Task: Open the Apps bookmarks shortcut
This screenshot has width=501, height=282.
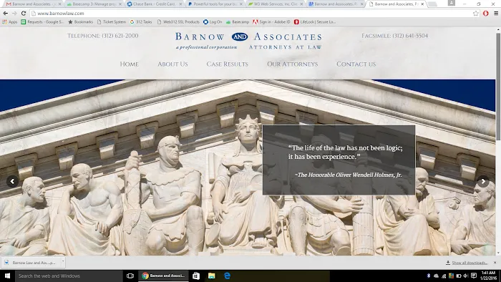Action: (x=10, y=22)
